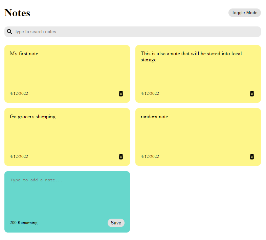Viewport: 266px width, 240px height.
Task: Click the "My first note" text
Action: [24, 54]
